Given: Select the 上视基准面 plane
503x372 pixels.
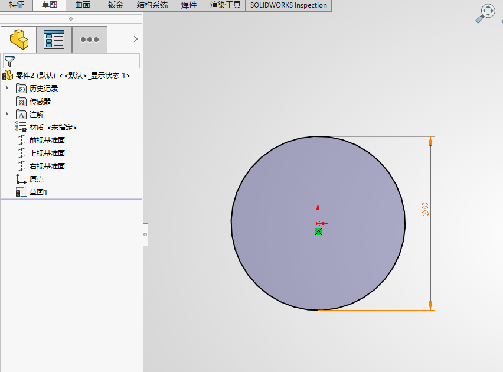Looking at the screenshot, I should point(47,154).
